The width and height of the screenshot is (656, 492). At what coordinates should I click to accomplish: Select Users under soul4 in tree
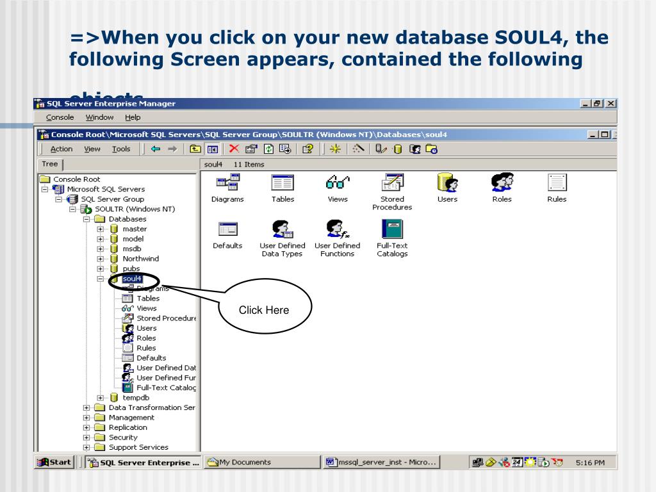pyautogui.click(x=147, y=329)
